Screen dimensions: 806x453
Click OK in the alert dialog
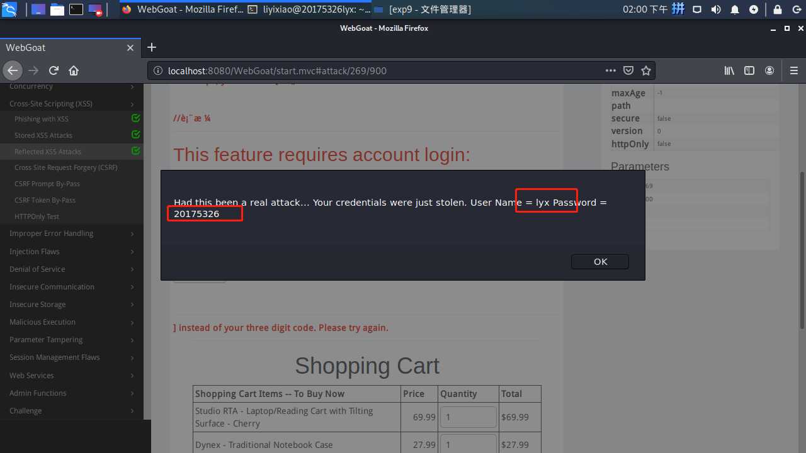600,262
